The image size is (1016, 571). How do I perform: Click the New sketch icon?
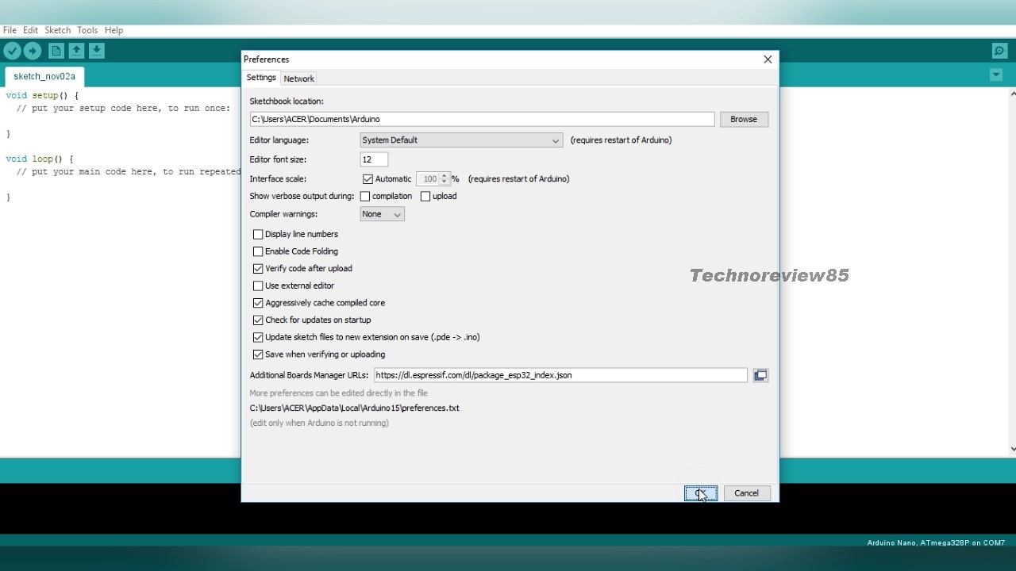coord(56,51)
